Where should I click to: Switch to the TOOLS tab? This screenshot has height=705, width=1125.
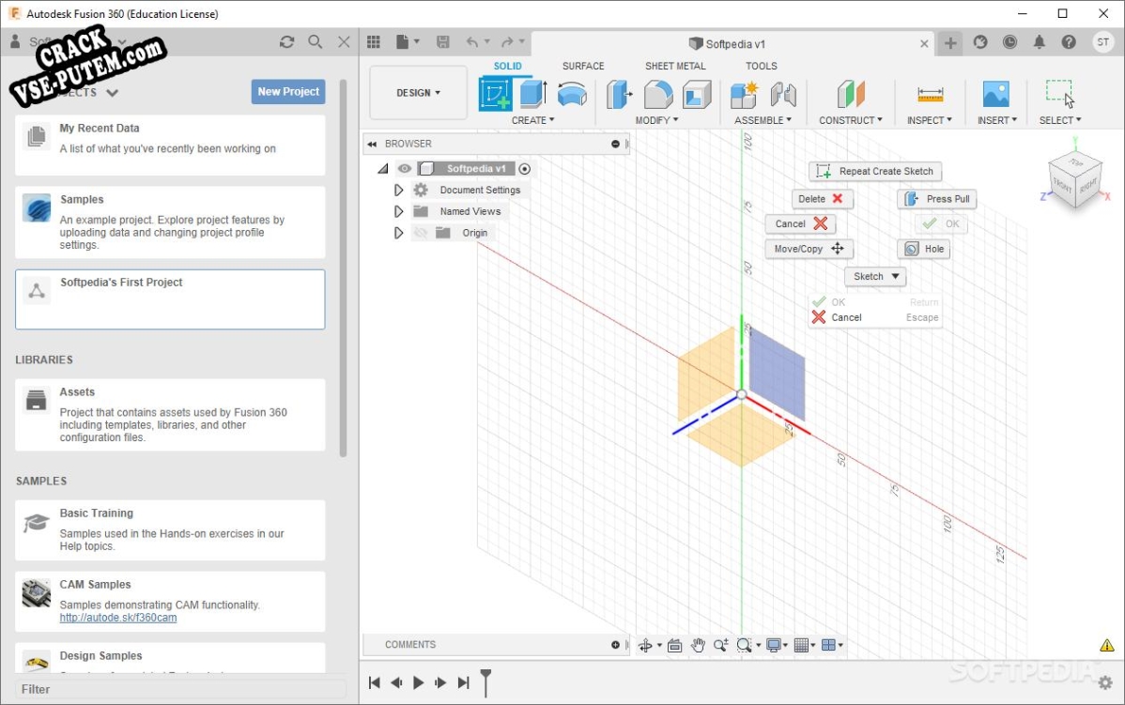pyautogui.click(x=762, y=66)
